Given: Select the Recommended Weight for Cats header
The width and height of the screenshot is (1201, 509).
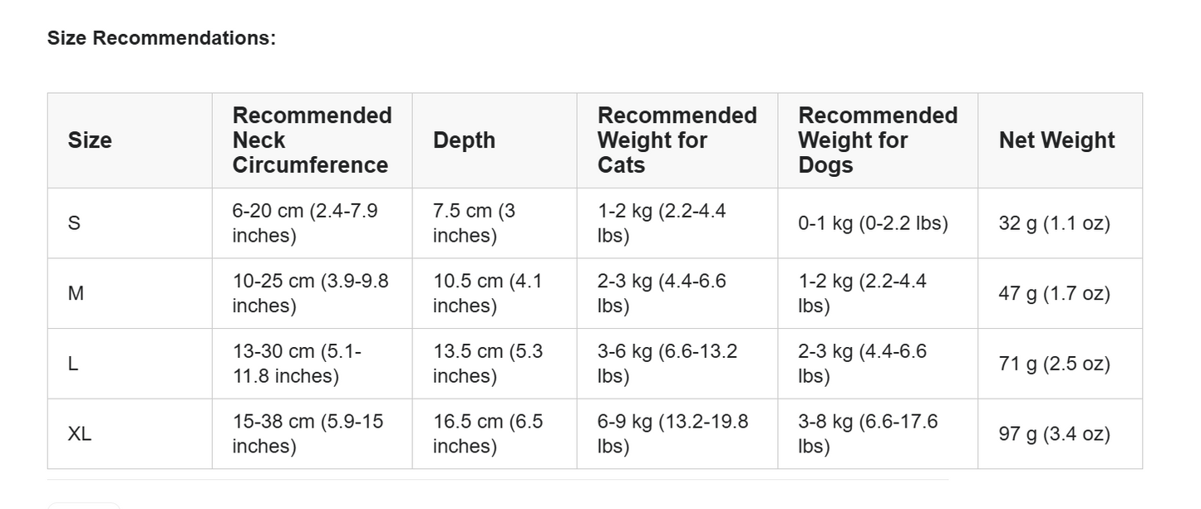Looking at the screenshot, I should click(x=677, y=140).
